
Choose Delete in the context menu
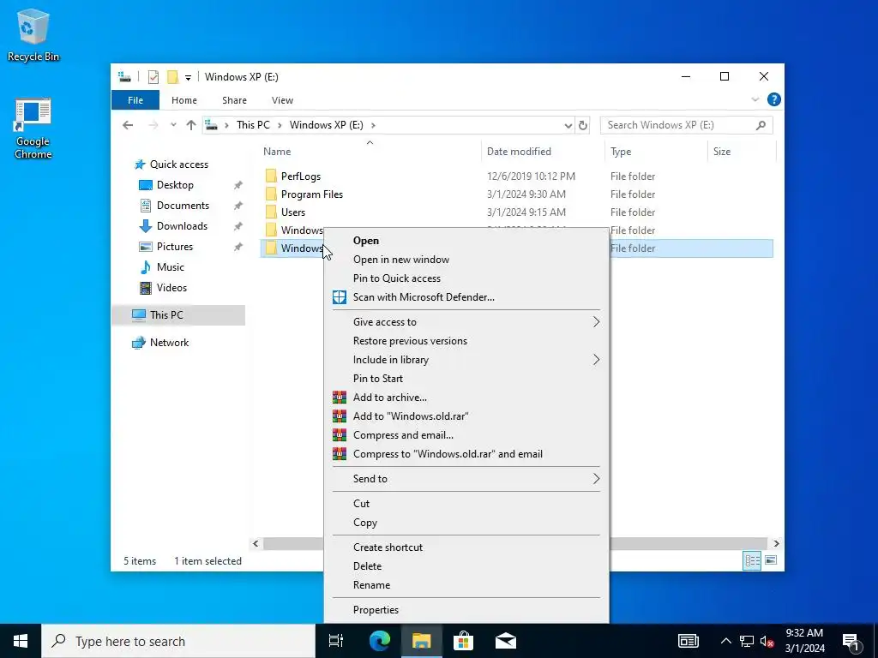click(466, 566)
